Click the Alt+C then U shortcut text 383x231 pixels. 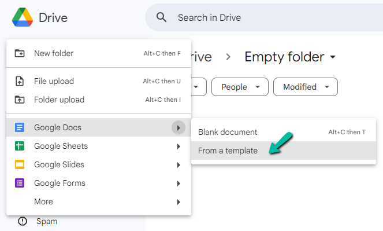(162, 81)
